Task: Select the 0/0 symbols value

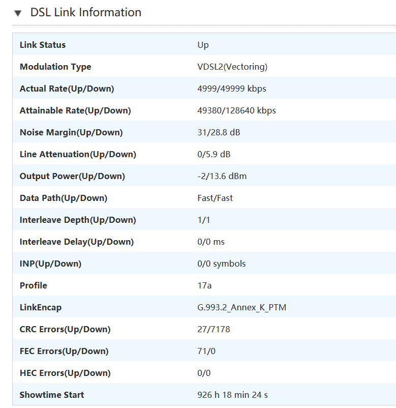Action: point(221,264)
